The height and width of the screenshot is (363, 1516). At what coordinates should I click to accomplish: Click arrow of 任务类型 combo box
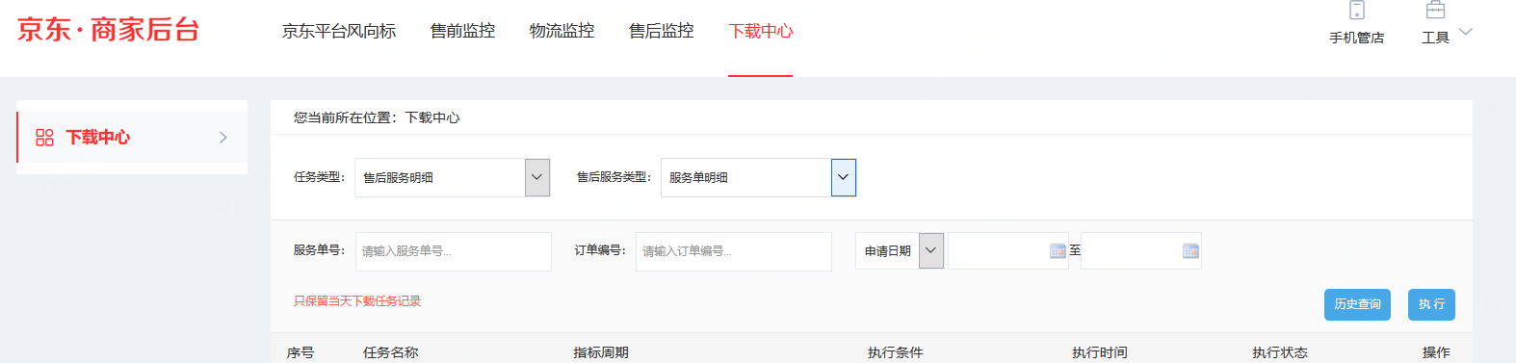537,177
